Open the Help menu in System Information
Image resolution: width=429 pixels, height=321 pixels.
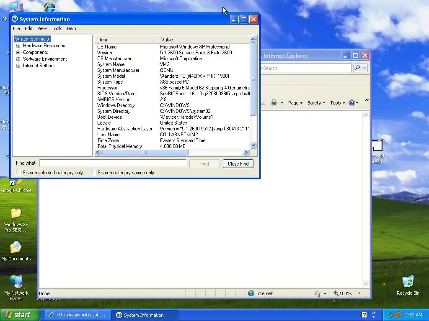click(x=71, y=28)
